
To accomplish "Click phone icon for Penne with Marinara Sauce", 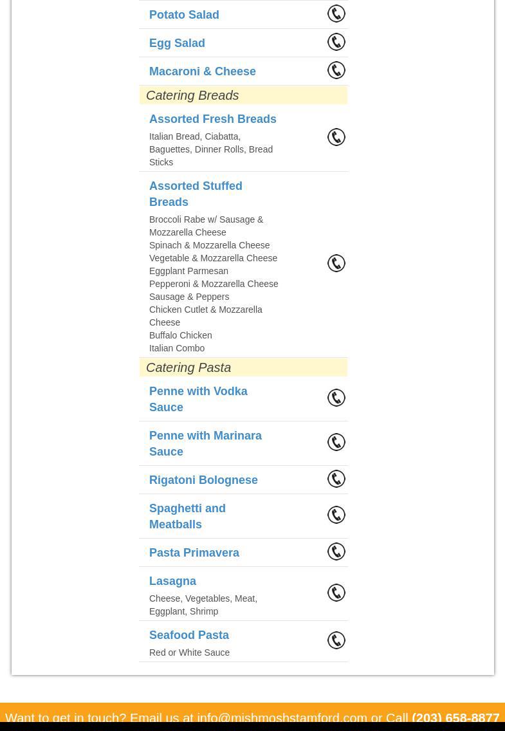I will tap(336, 442).
